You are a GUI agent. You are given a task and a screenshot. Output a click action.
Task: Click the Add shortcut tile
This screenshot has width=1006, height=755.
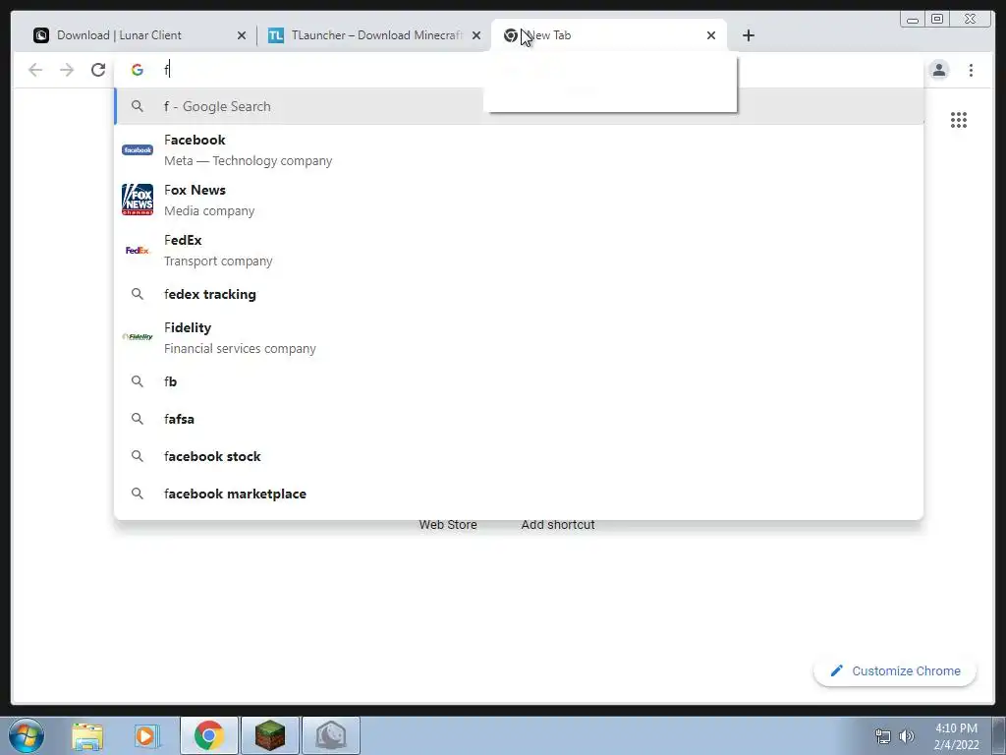pos(558,525)
